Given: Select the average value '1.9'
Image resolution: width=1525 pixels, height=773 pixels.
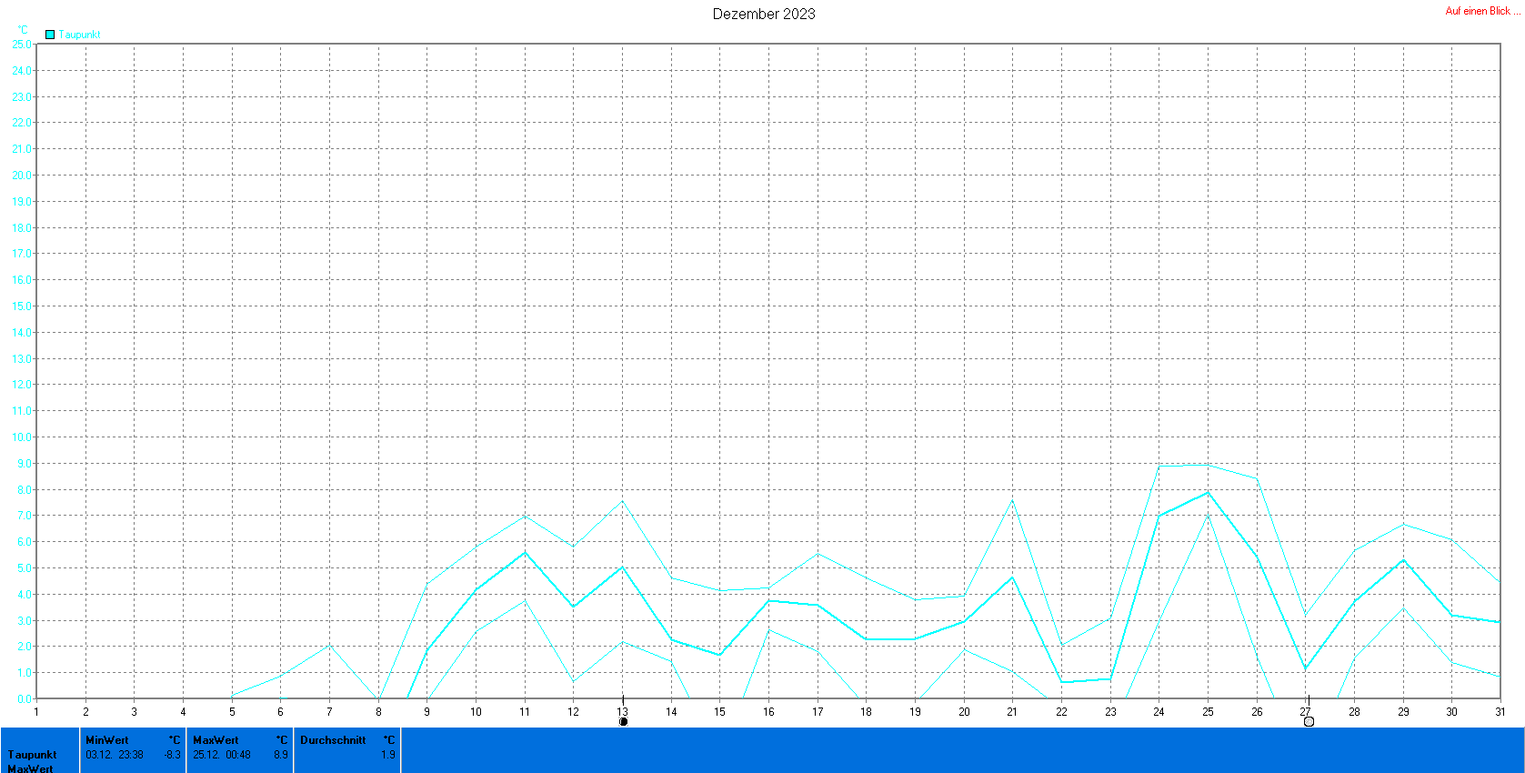Looking at the screenshot, I should pos(388,755).
